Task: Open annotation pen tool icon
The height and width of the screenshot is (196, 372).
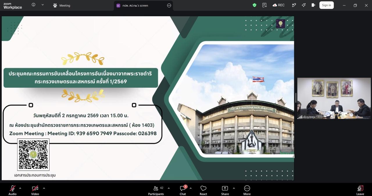Action: click(x=294, y=5)
